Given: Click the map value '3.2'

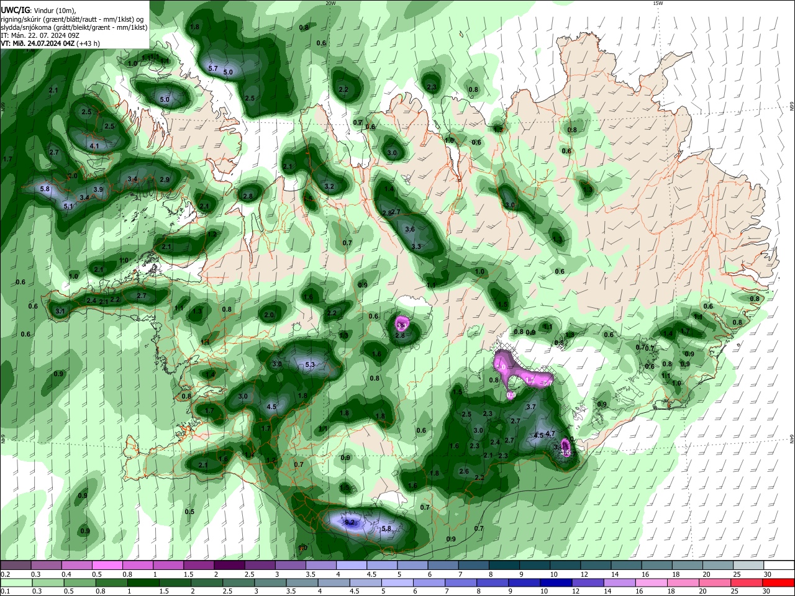Looking at the screenshot, I should click(329, 187).
